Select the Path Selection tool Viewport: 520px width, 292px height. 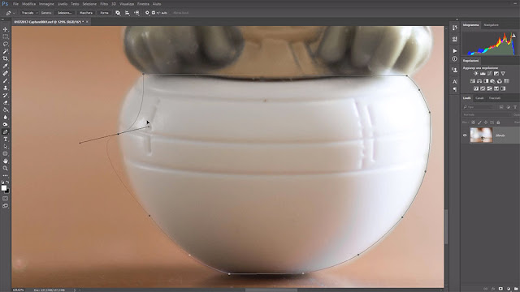5,146
